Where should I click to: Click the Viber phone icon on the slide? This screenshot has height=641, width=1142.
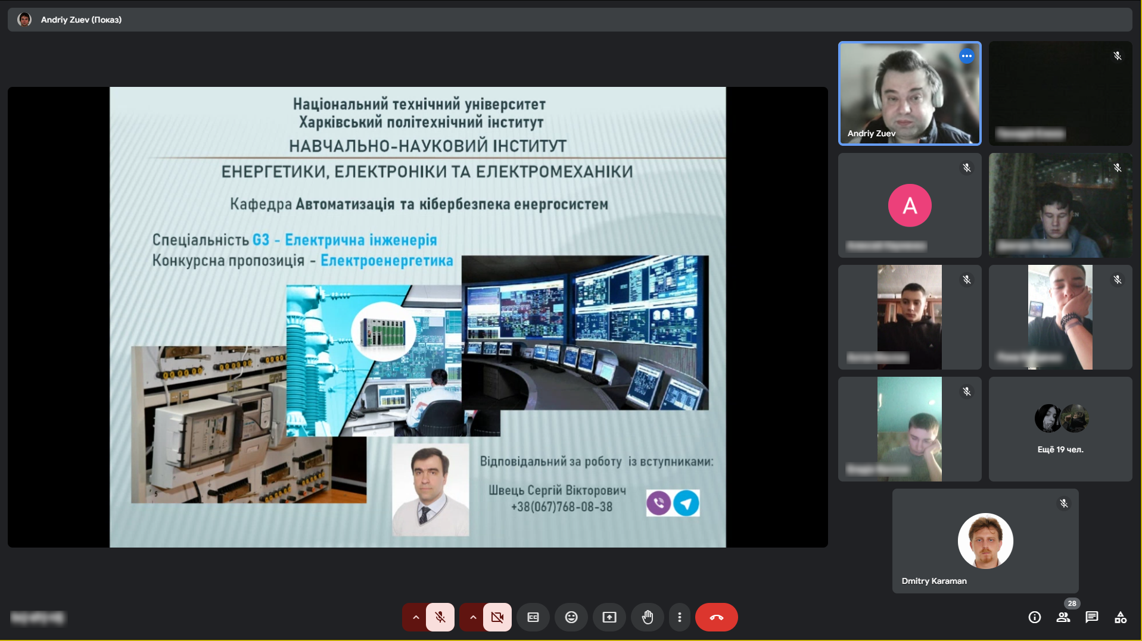(x=659, y=504)
